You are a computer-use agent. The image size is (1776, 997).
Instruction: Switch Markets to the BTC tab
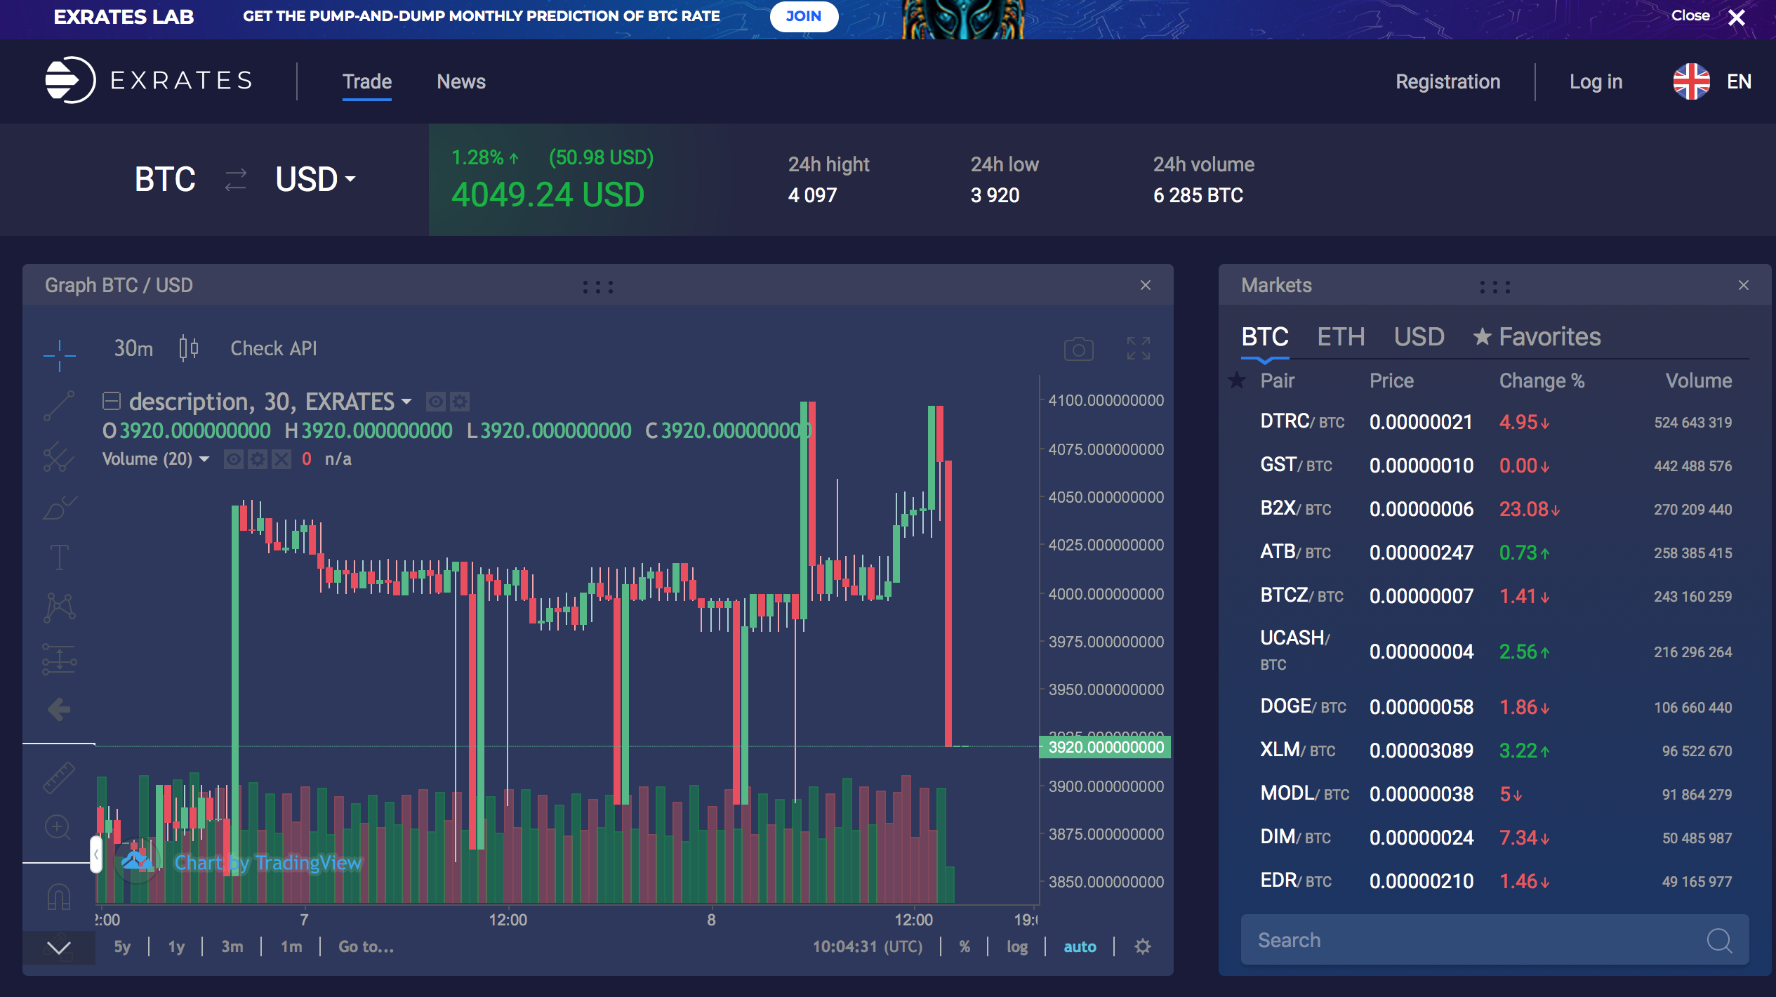[1265, 337]
